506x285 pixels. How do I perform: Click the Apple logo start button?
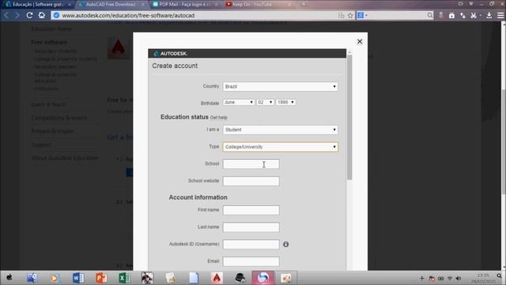[x=9, y=278]
